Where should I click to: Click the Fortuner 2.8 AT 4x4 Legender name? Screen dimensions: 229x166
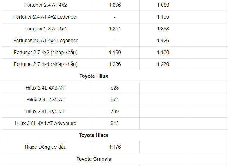coord(46,40)
